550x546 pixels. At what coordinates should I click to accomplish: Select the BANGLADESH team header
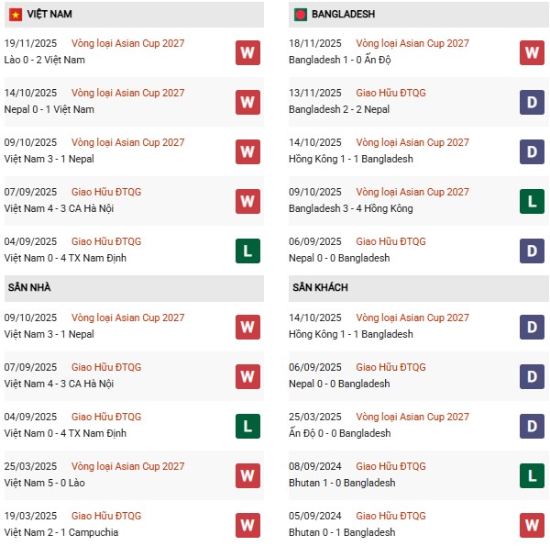[343, 15]
